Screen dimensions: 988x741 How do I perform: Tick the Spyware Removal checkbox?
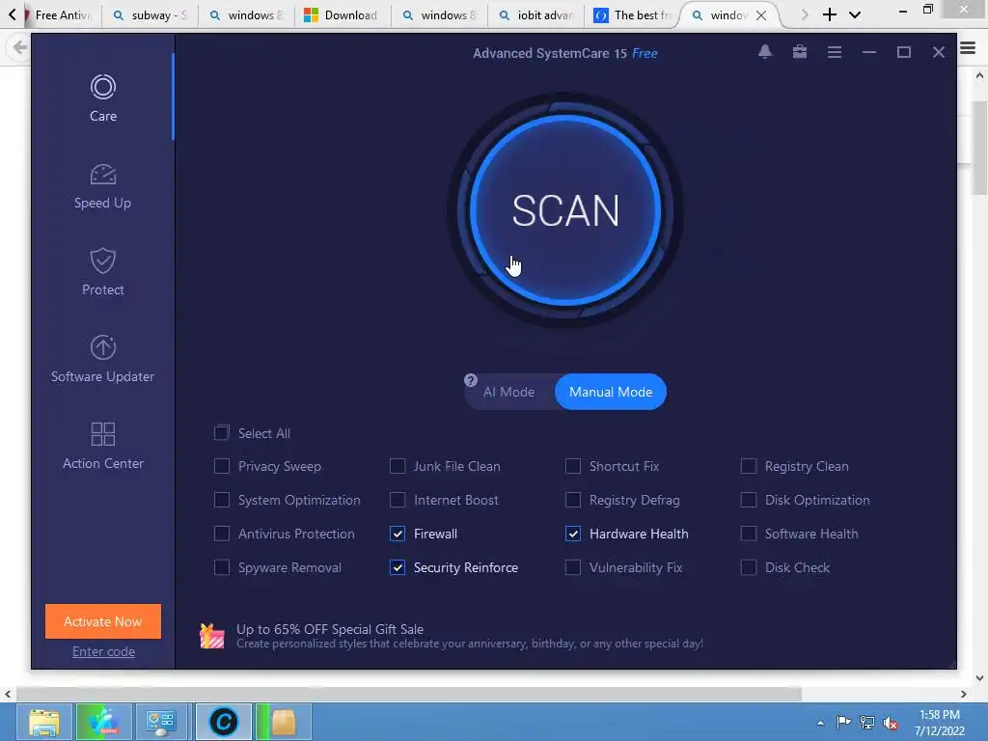(221, 567)
